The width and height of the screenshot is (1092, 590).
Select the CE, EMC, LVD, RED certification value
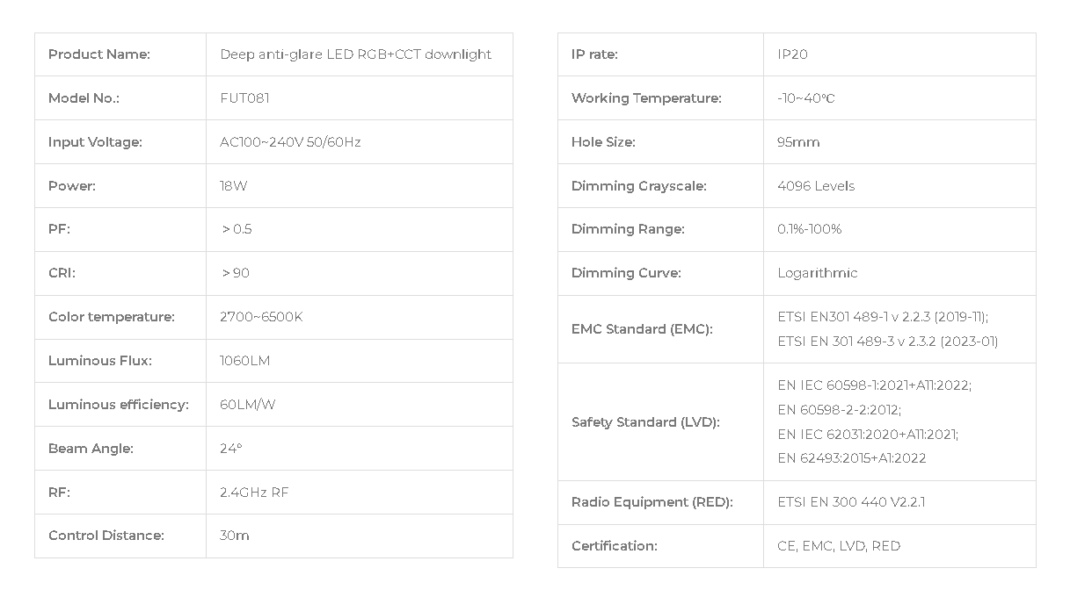839,546
